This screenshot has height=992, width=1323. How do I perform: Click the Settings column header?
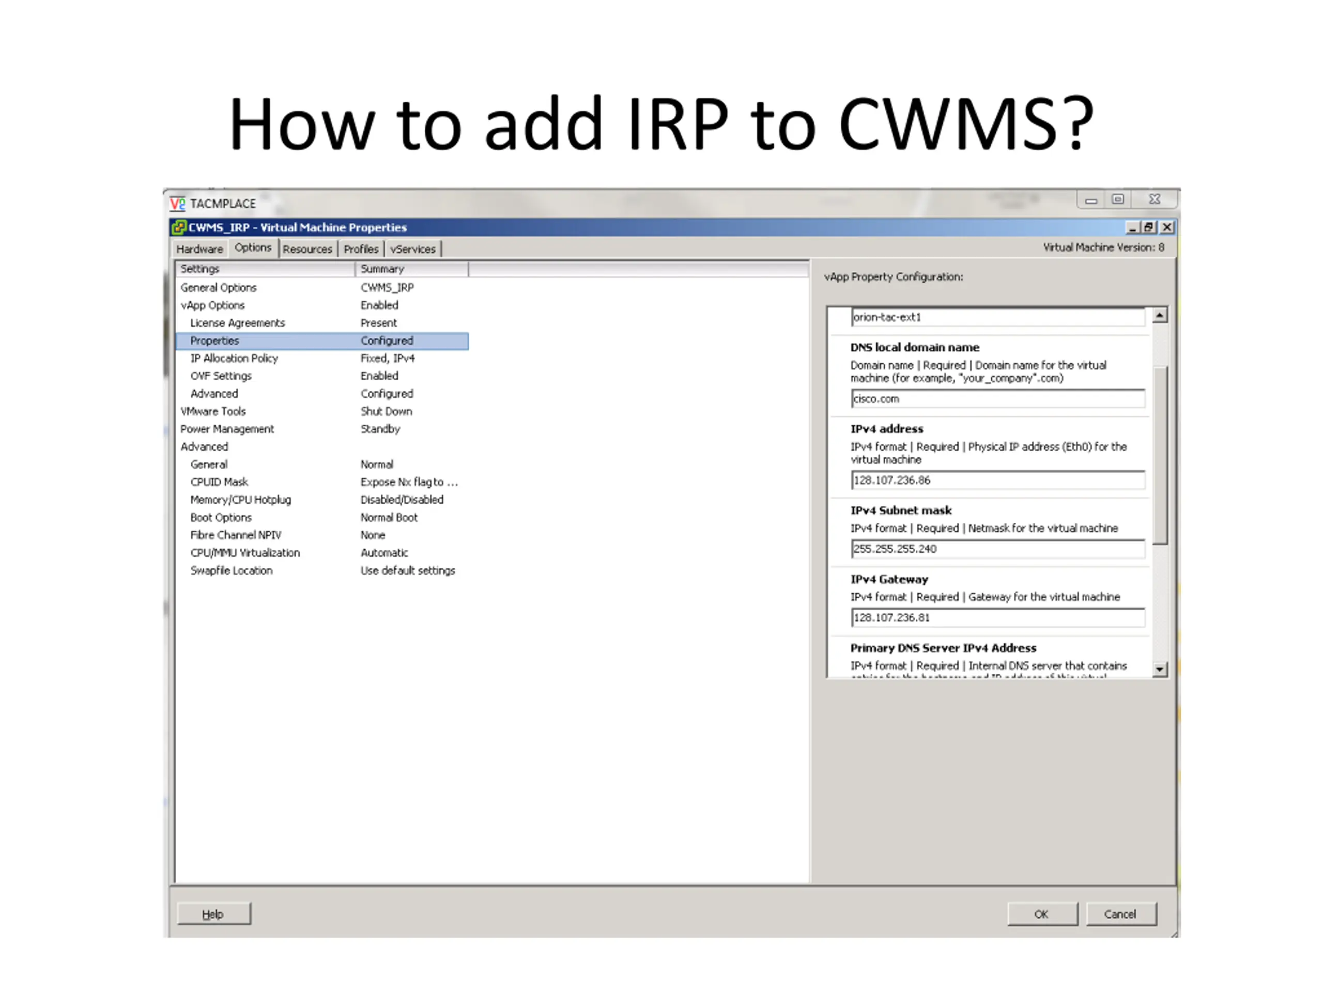(x=266, y=269)
